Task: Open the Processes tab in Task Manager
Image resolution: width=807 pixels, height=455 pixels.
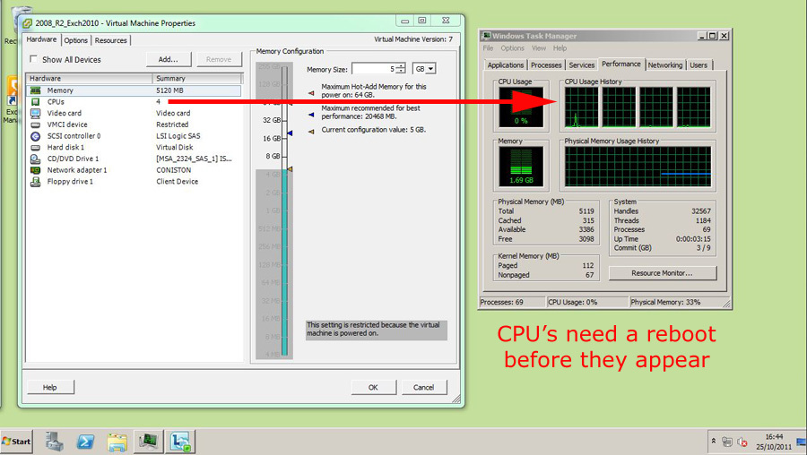Action: [x=546, y=65]
